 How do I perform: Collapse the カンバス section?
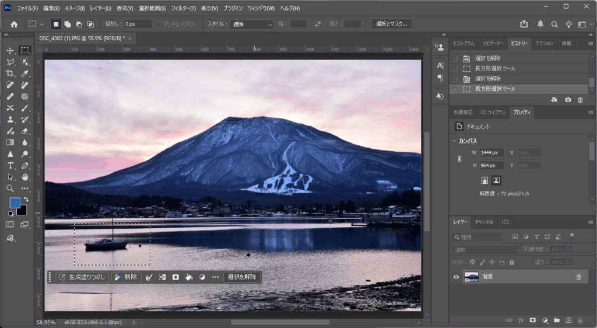coord(454,141)
